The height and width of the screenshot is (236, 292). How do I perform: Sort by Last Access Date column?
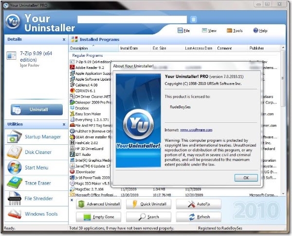pyautogui.click(x=199, y=48)
